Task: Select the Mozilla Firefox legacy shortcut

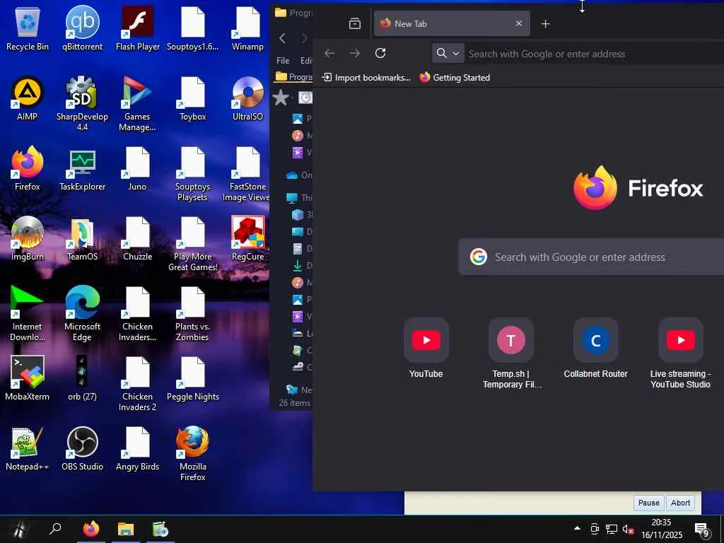Action: 192,454
